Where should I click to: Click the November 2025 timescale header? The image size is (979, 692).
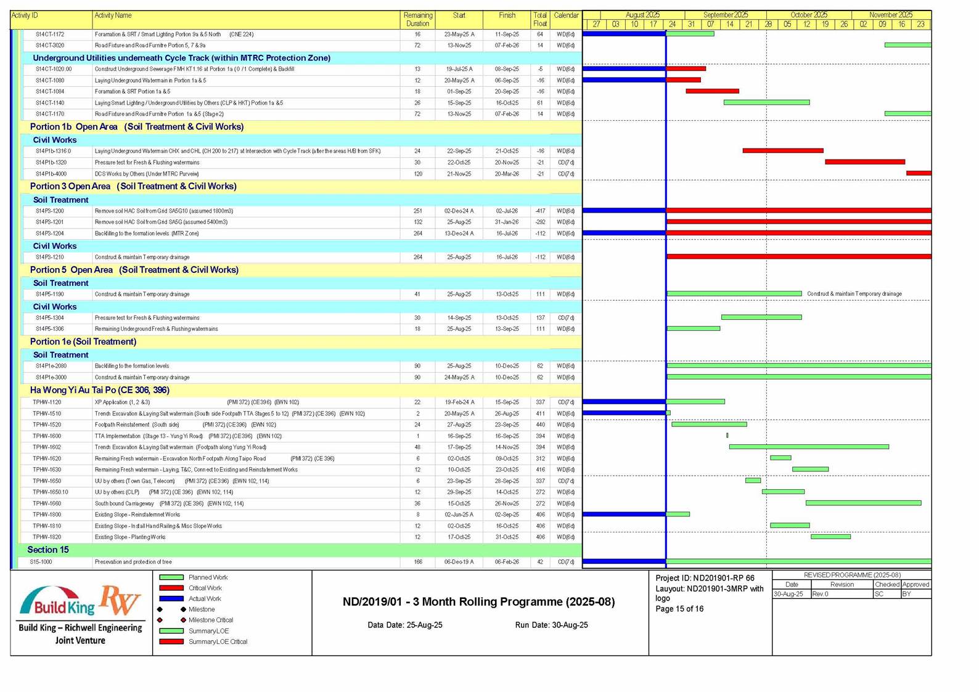891,15
